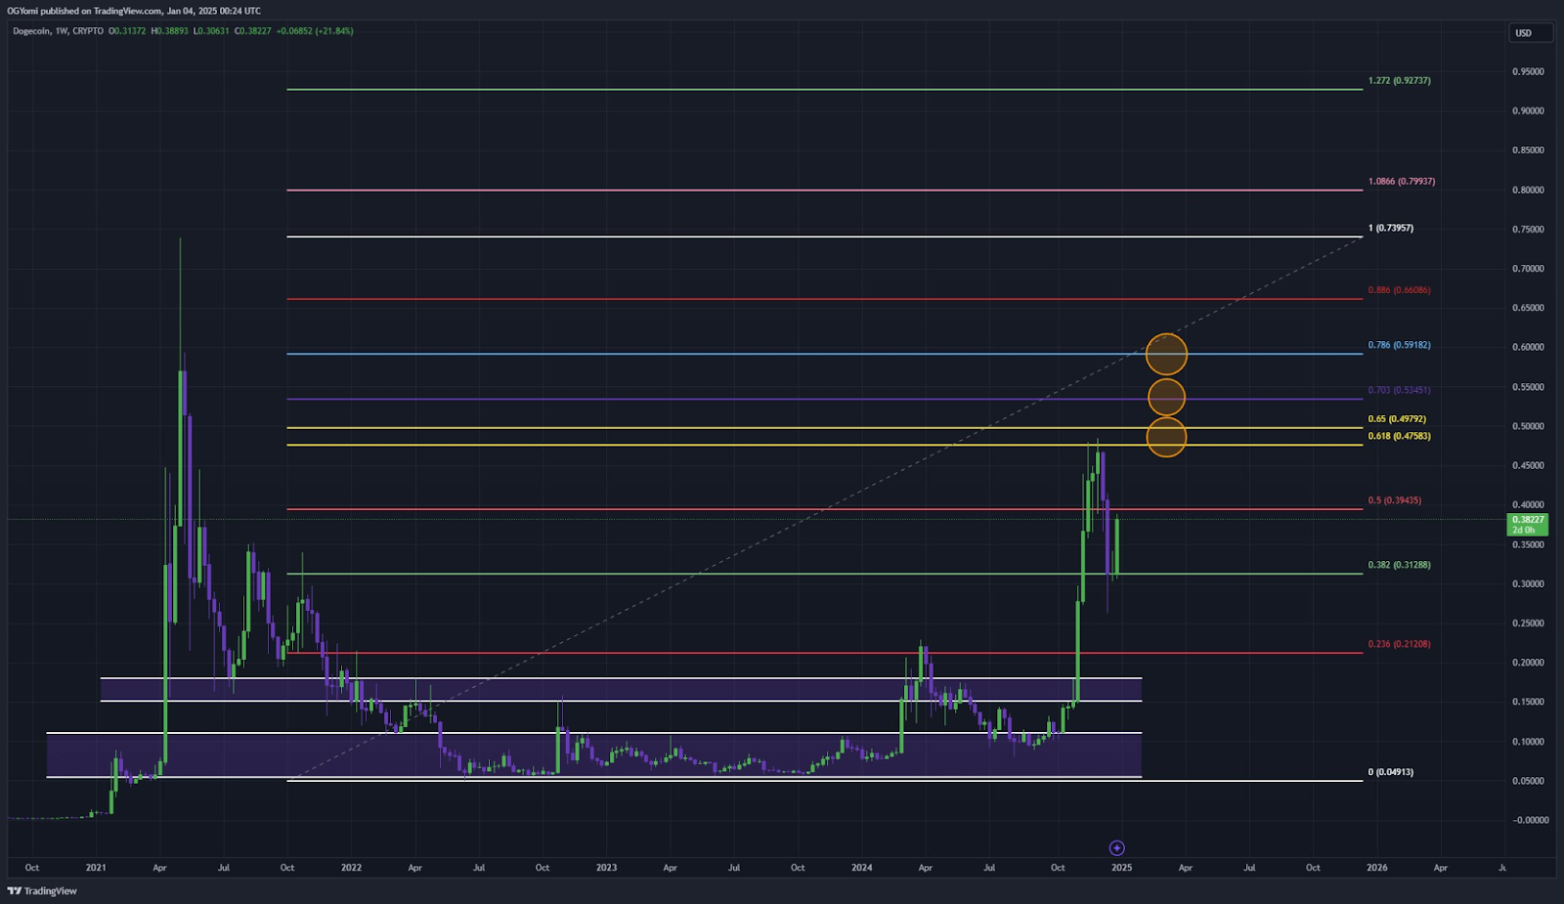1564x904 pixels.
Task: Select the 0.703 (0.53451) Fibonacci label
Action: 1399,390
